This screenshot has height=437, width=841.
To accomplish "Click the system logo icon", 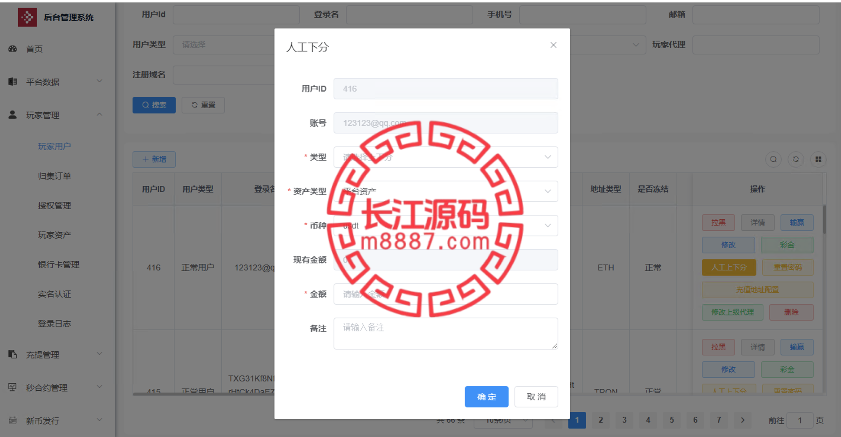I will point(27,17).
